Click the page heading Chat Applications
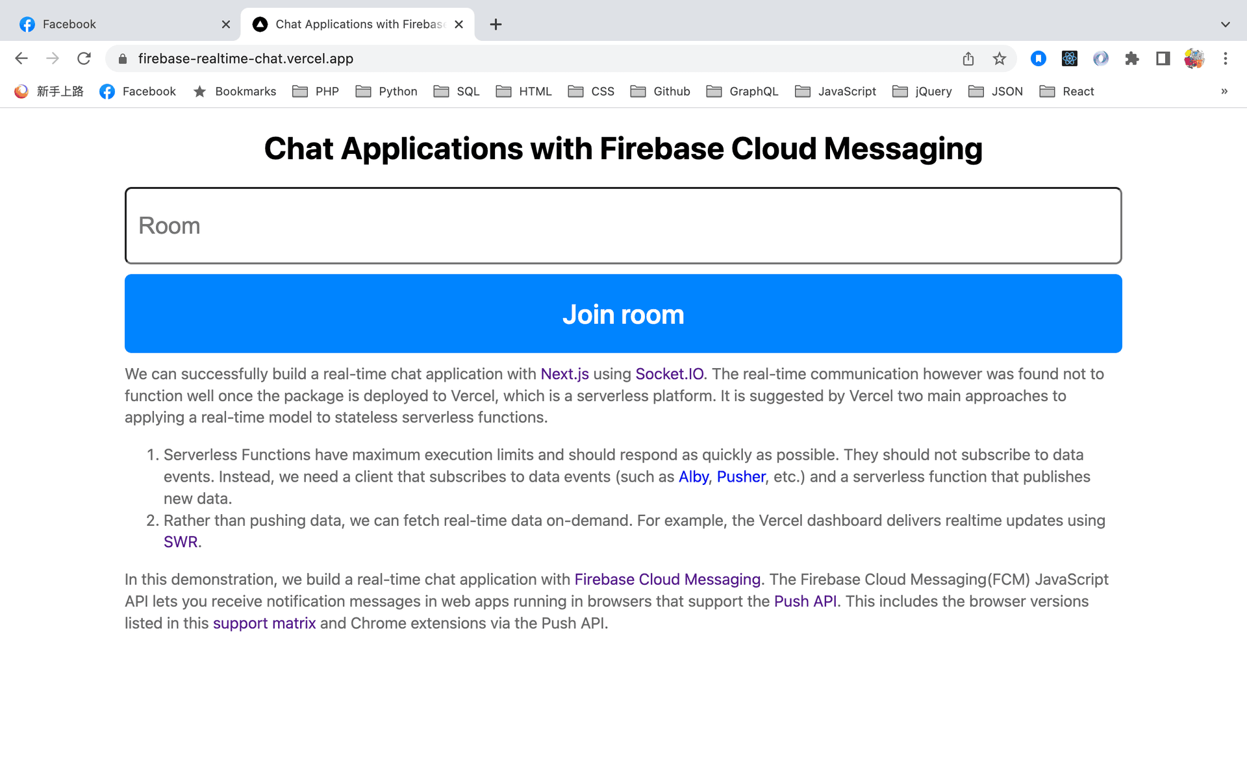Viewport: 1247px width, 779px height. (623, 149)
